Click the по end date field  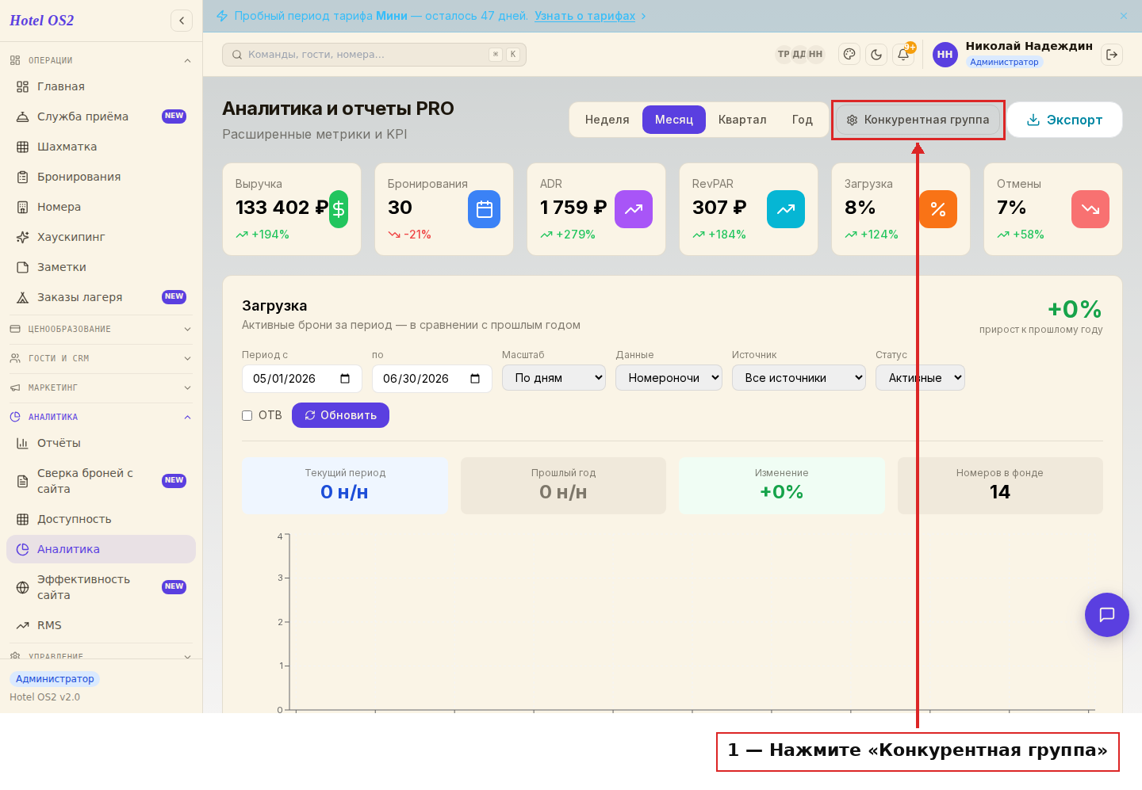pos(432,379)
